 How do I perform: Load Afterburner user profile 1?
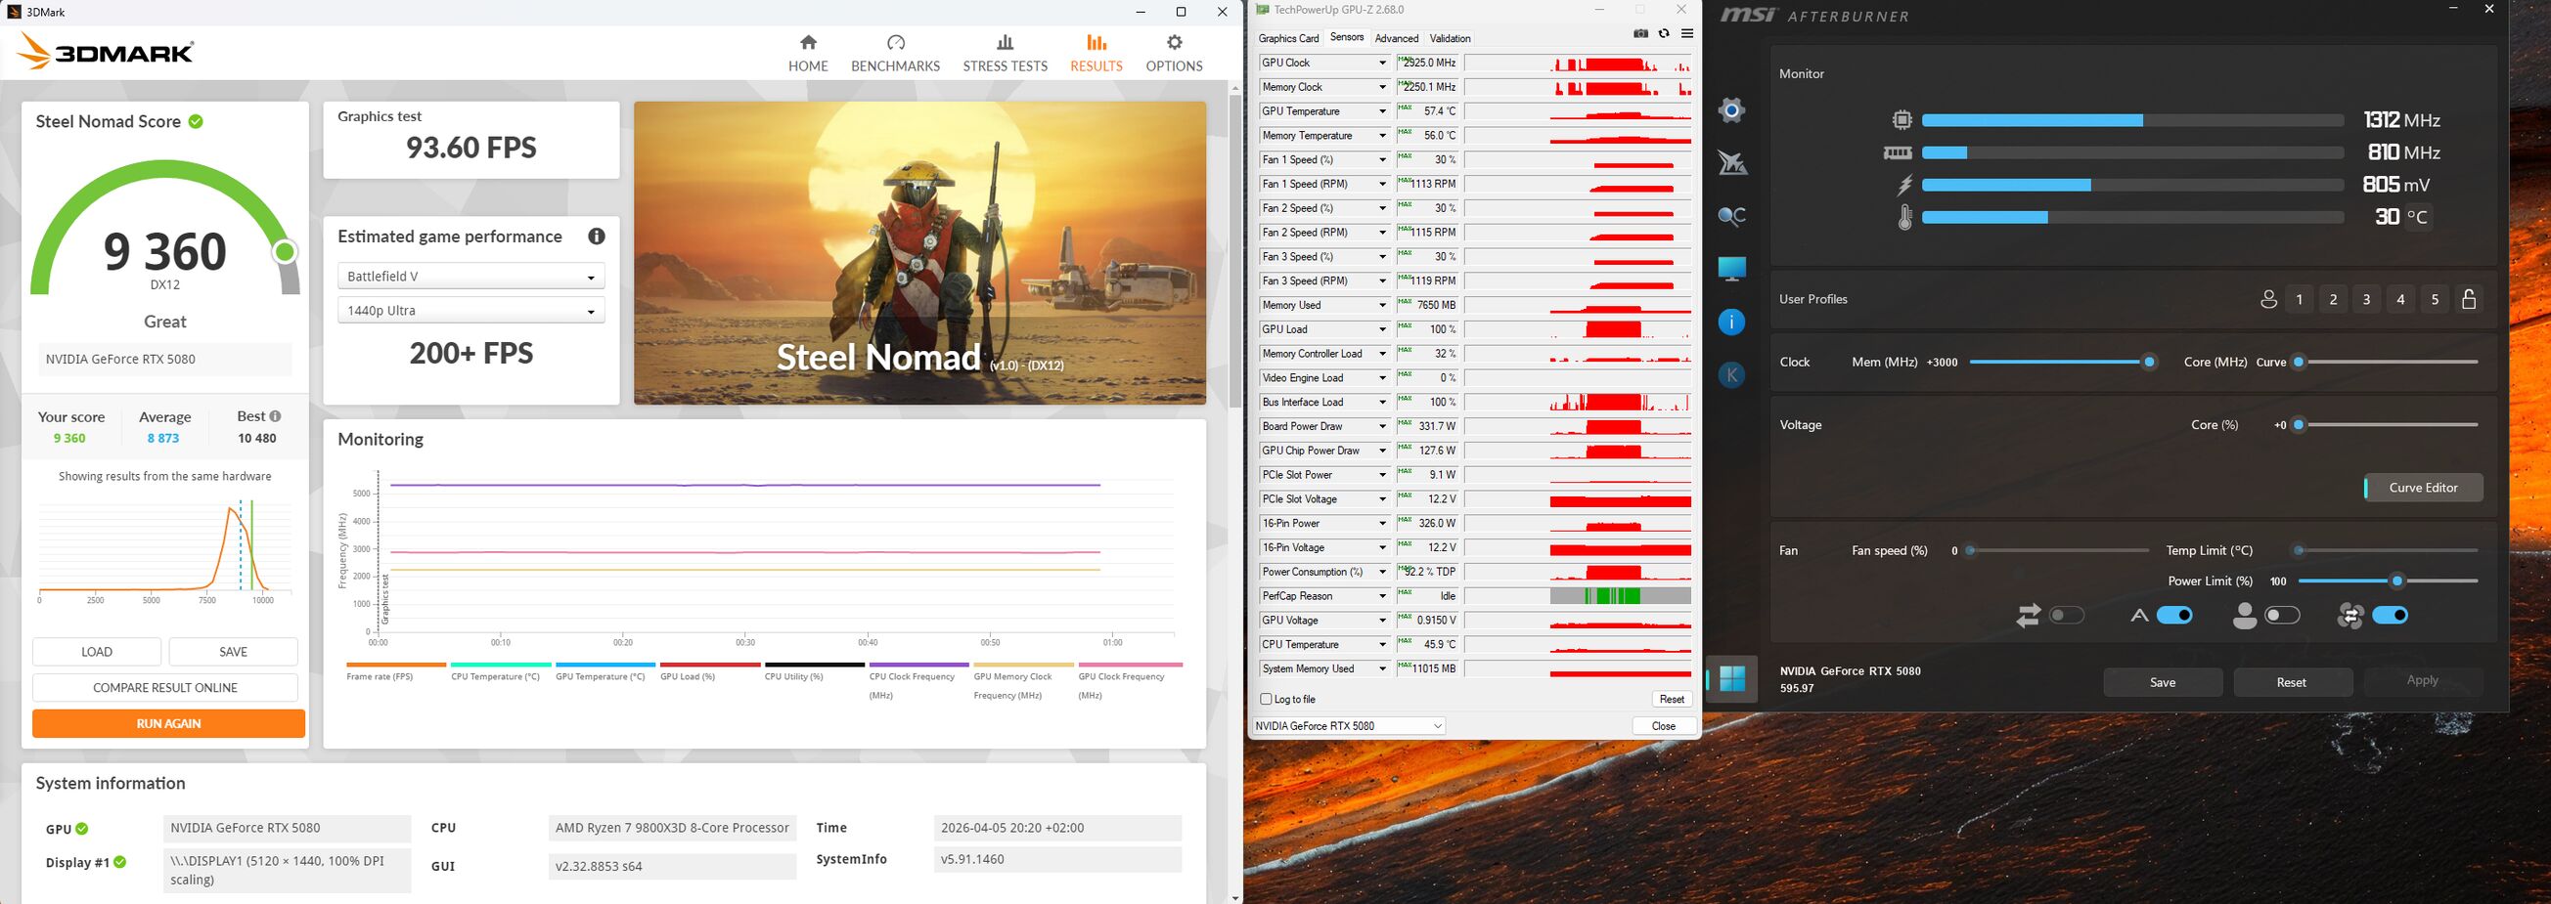[x=2300, y=300]
